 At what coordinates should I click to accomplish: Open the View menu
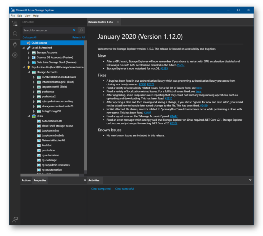(28, 16)
